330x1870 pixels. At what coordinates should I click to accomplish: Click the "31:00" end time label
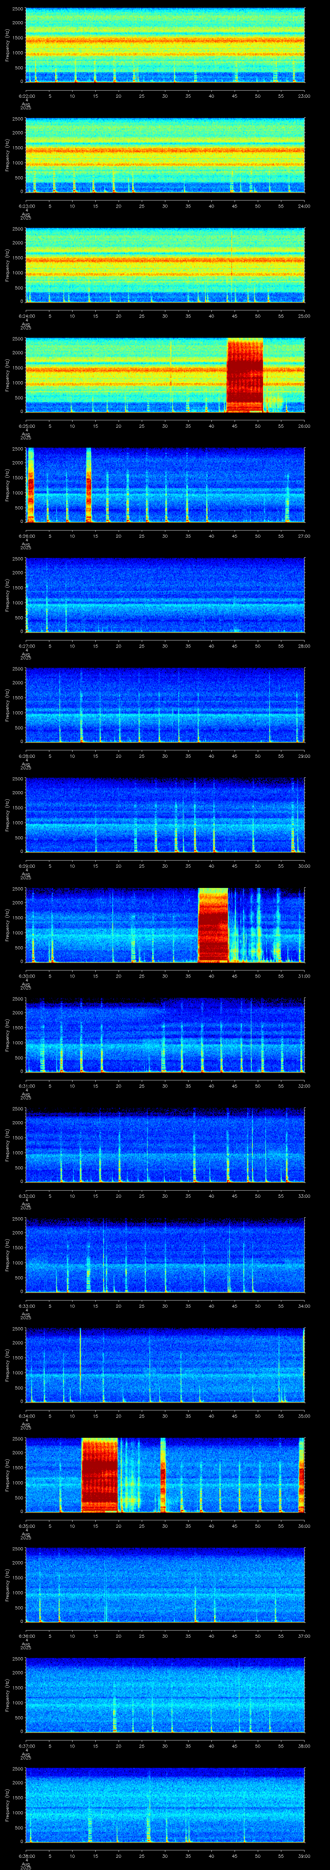pos(304,976)
